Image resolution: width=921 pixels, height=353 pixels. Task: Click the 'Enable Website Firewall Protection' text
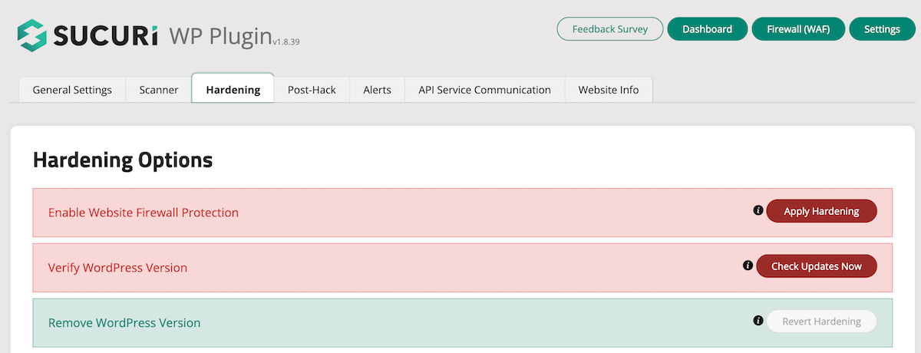tap(144, 213)
